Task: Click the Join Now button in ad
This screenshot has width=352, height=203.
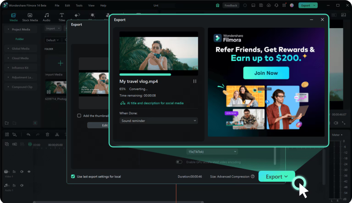Action: [266, 73]
